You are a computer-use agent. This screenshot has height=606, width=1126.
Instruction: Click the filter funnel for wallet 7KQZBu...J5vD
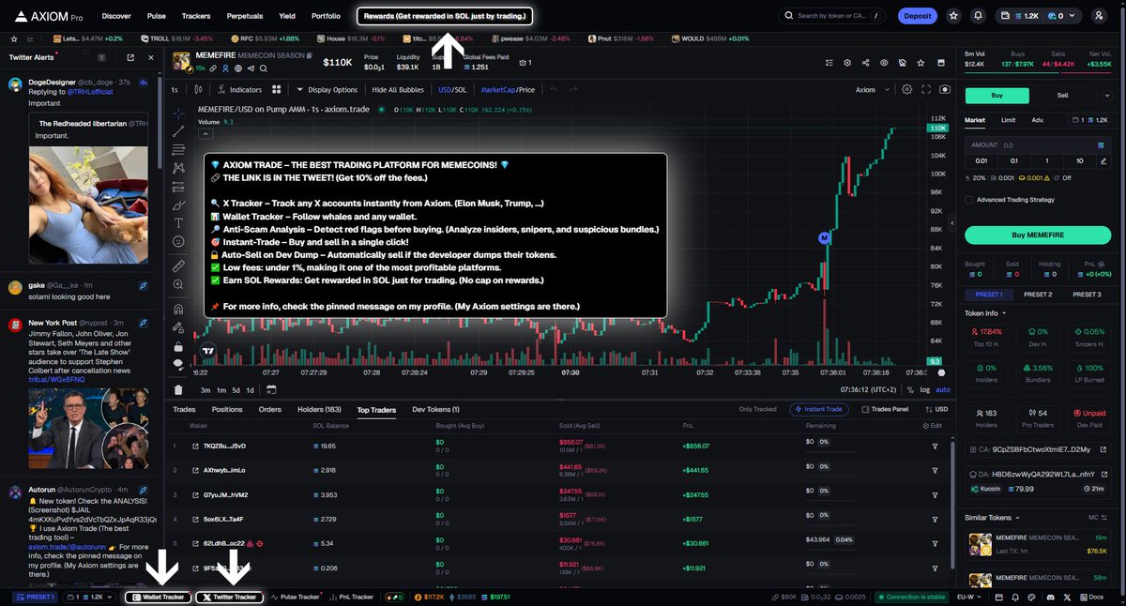pos(935,446)
